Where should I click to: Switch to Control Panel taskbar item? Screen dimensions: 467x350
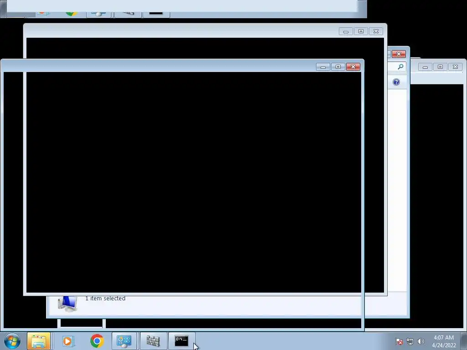pyautogui.click(x=124, y=341)
